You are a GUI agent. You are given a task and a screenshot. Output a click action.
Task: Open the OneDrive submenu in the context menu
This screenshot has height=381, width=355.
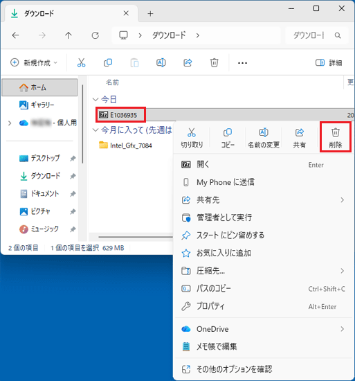point(263,329)
